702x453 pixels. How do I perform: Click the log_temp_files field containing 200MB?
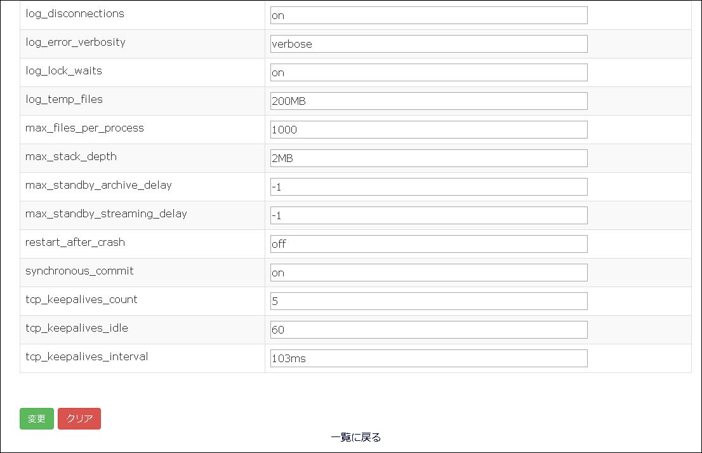click(429, 101)
